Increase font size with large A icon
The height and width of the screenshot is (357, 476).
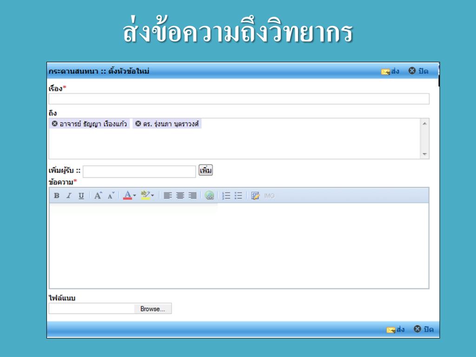(x=98, y=196)
